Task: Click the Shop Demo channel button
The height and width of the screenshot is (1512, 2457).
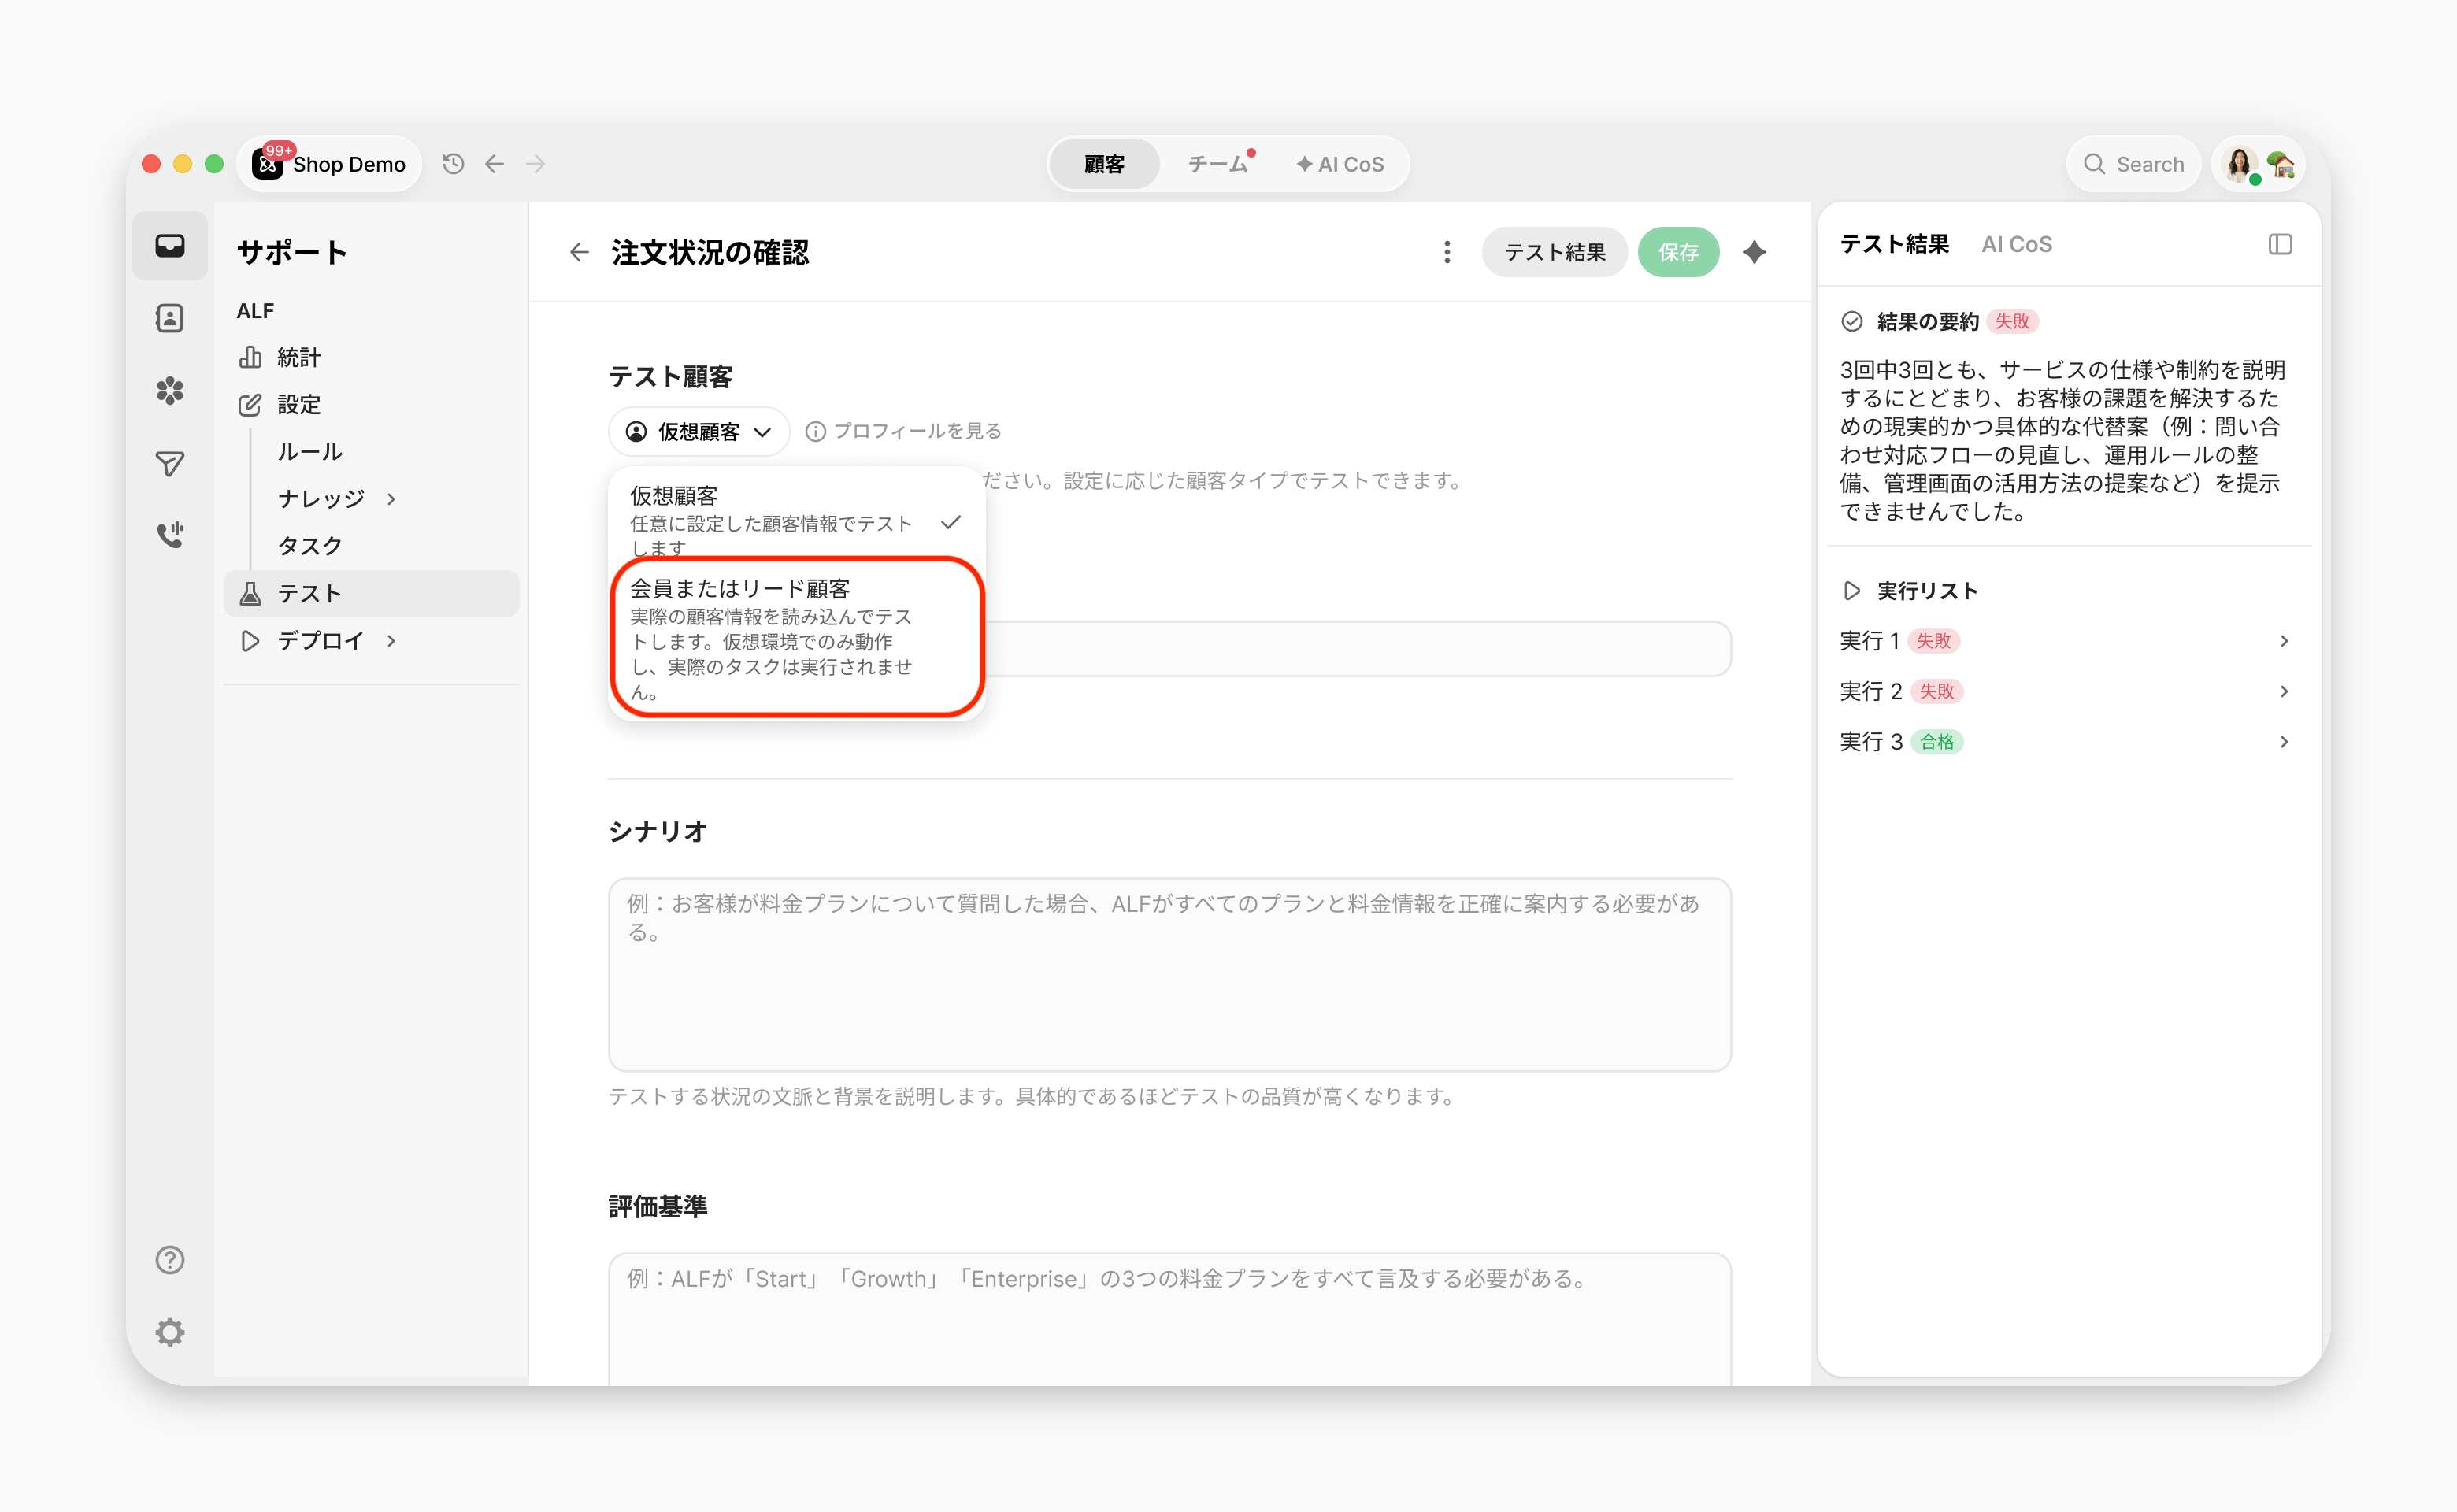Action: click(330, 164)
